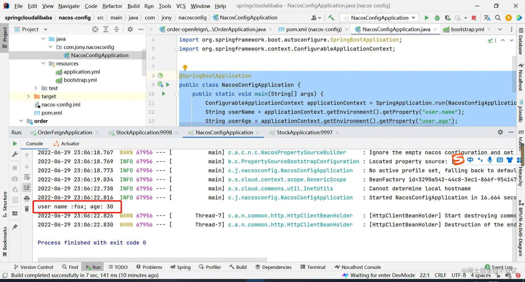This screenshot has width=525, height=282.
Task: Click the gutter run arrow on line 10
Action: 164,94
